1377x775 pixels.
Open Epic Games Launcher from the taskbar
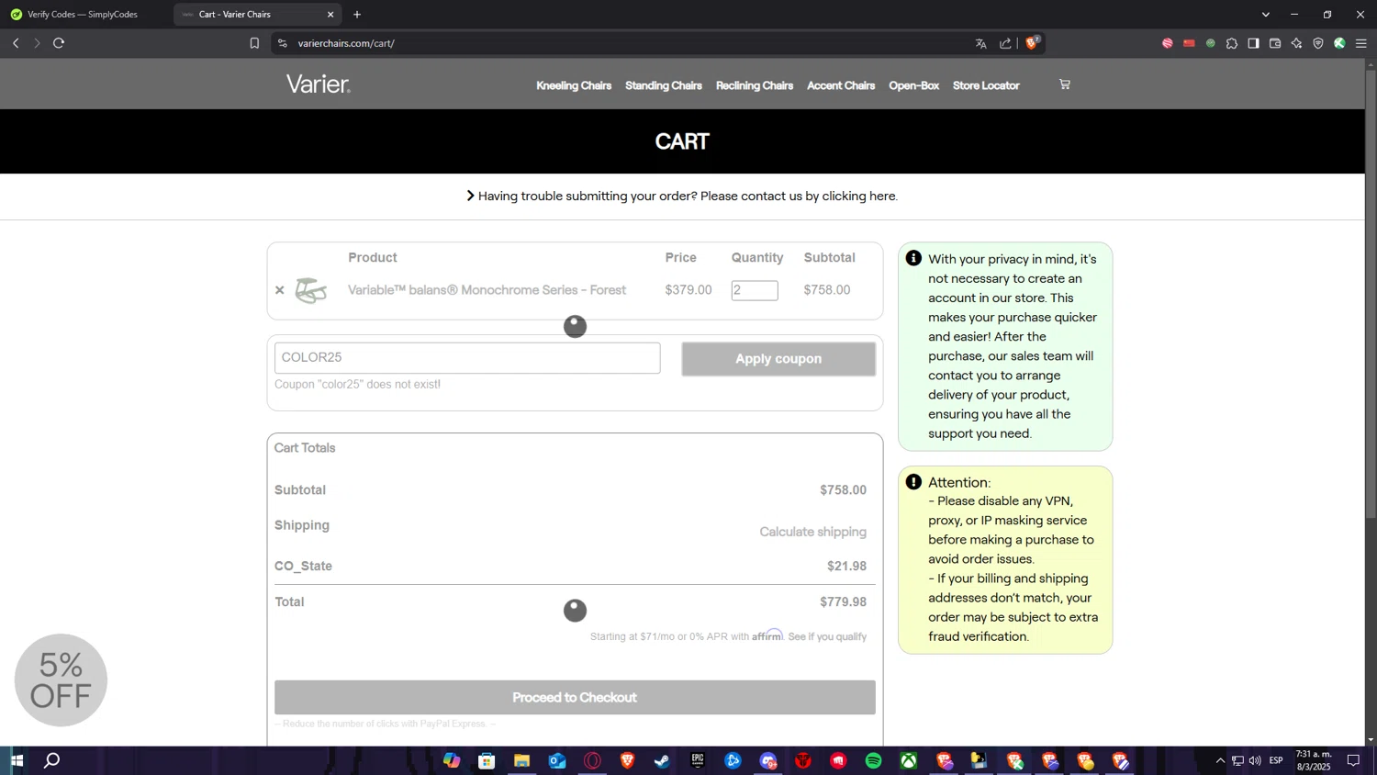[x=698, y=760]
